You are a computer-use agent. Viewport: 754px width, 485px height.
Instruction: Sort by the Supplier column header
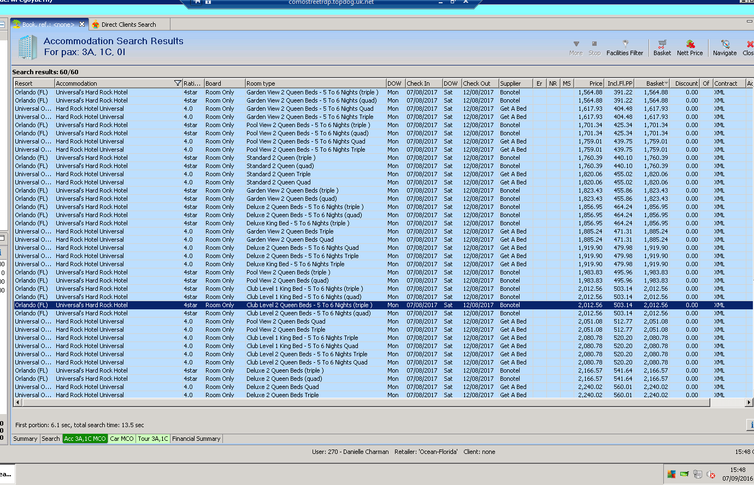coord(516,83)
